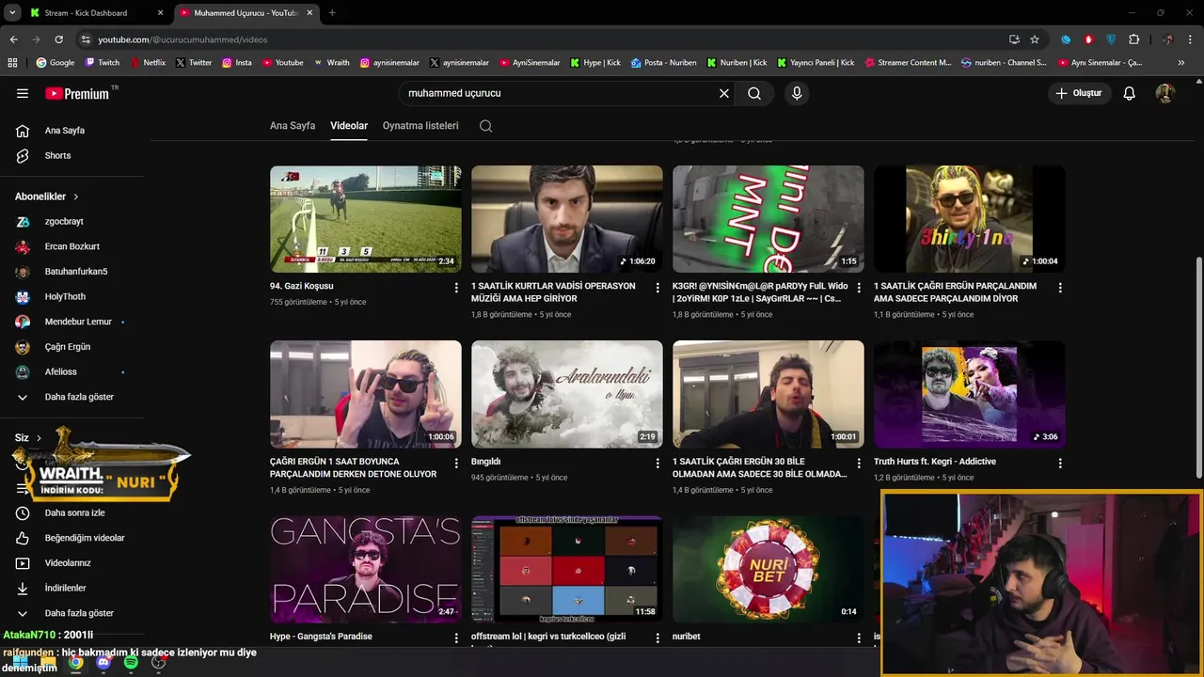Open the tab search dropdown arrow
Viewport: 1204px width, 677px height.
coord(12,12)
